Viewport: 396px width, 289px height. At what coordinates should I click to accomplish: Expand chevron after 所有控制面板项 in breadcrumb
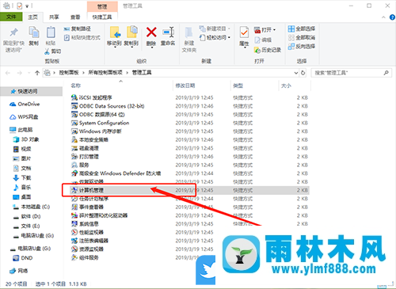pos(127,73)
